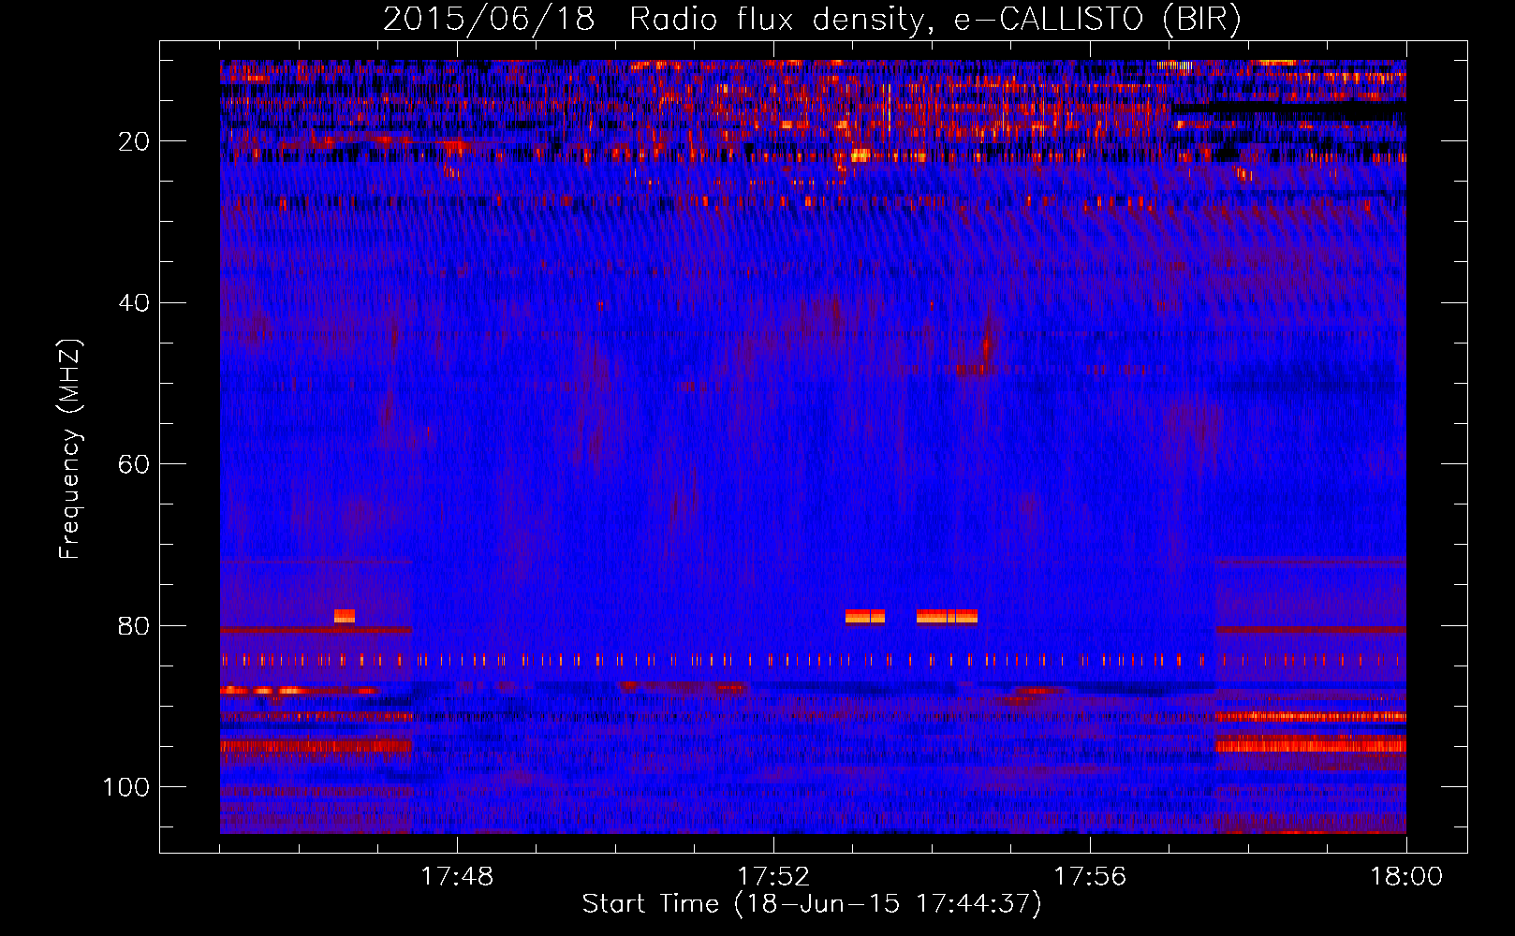Screen dimensions: 1515x936
Task: Choose the 17:56 time tick label
Action: [1090, 877]
